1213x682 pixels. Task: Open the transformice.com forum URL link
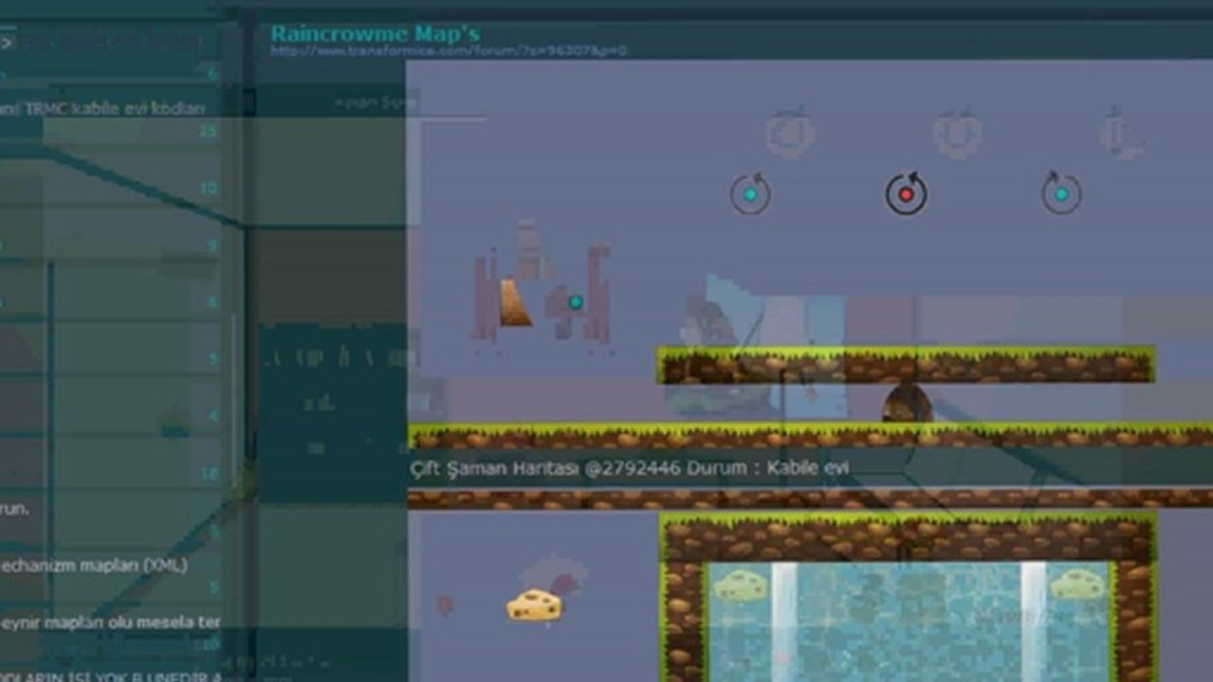click(x=448, y=51)
